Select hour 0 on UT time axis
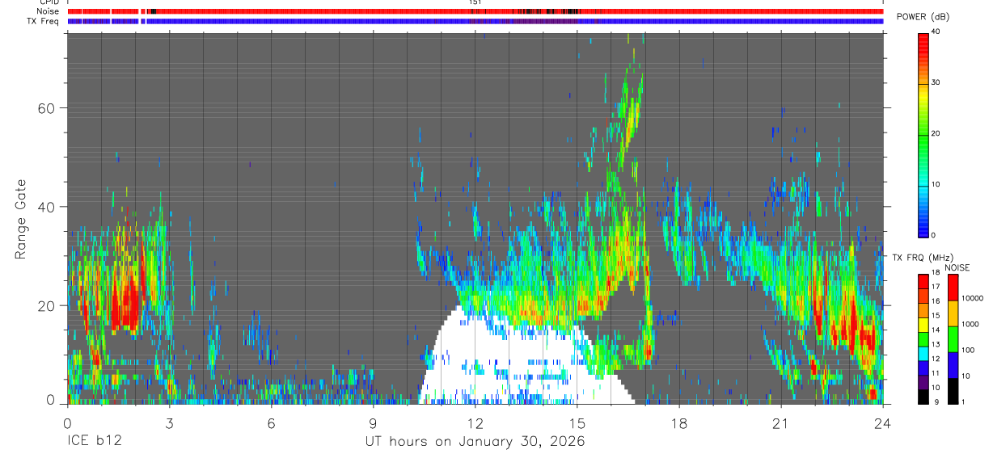Screen dimensions: 993x458 tap(67, 422)
